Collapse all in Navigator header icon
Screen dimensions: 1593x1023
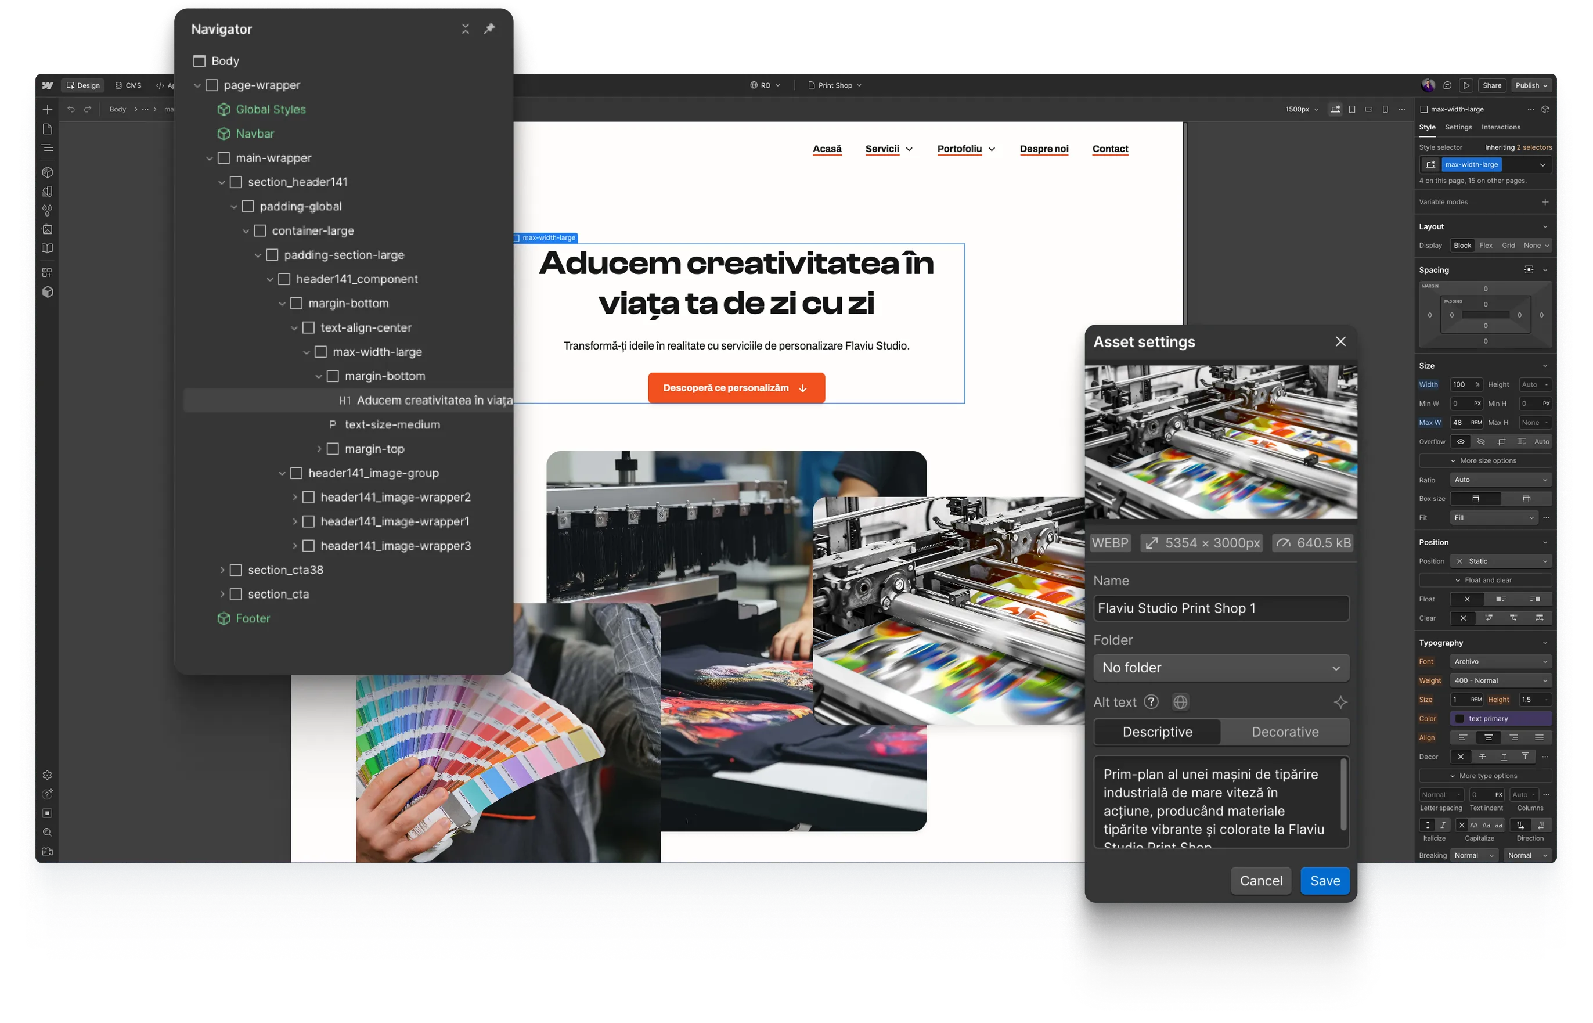coord(466,28)
